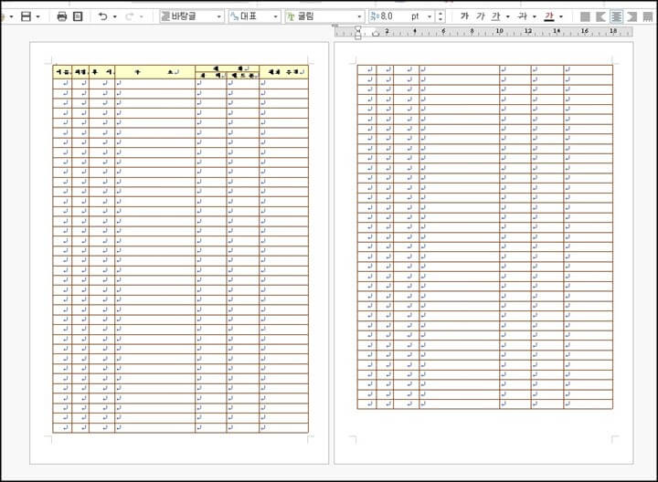This screenshot has width=658, height=482.
Task: Click the red font color 가 button
Action: tap(549, 16)
